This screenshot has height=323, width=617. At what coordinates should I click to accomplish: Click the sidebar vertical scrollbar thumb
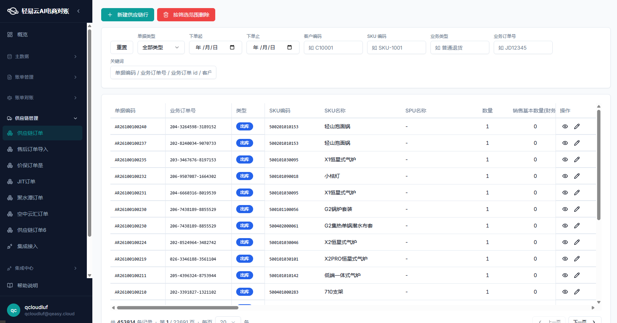(x=89, y=133)
